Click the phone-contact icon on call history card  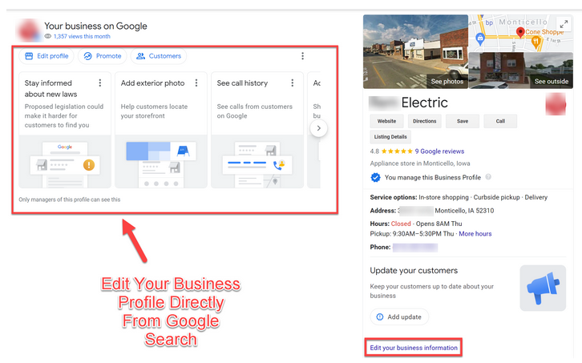279,165
